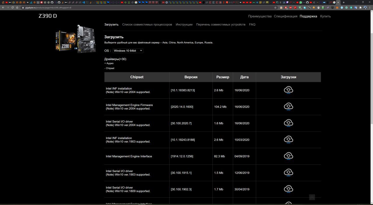Image resolution: width=373 pixels, height=205 pixels.
Task: Close the active browser tab
Action: pos(338,2)
